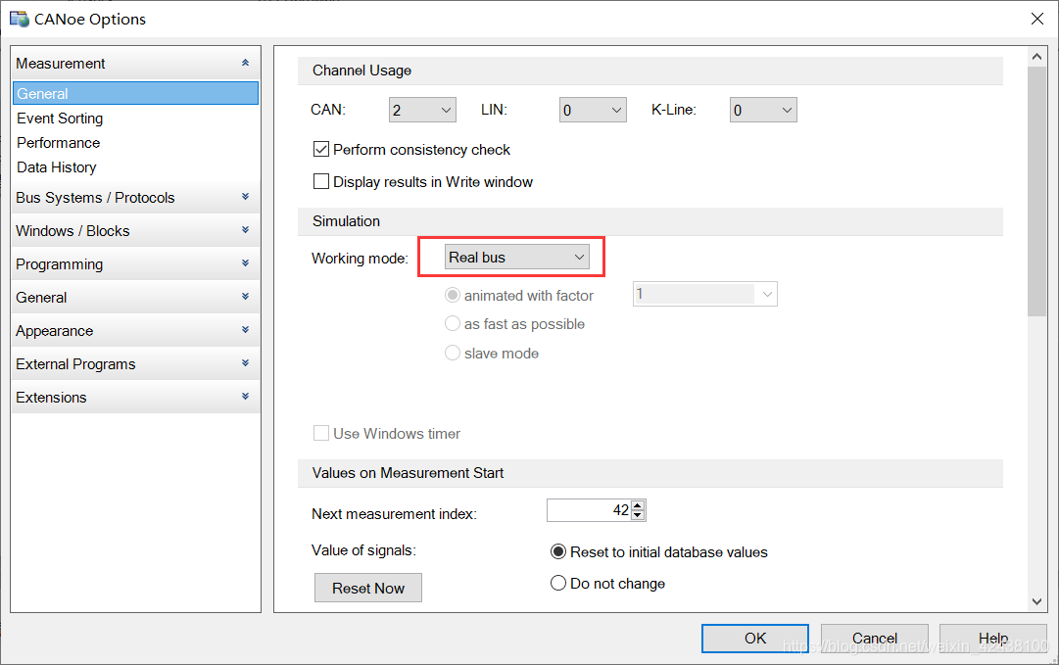Click the CANoe Options title icon
This screenshot has width=1059, height=665.
tap(20, 19)
